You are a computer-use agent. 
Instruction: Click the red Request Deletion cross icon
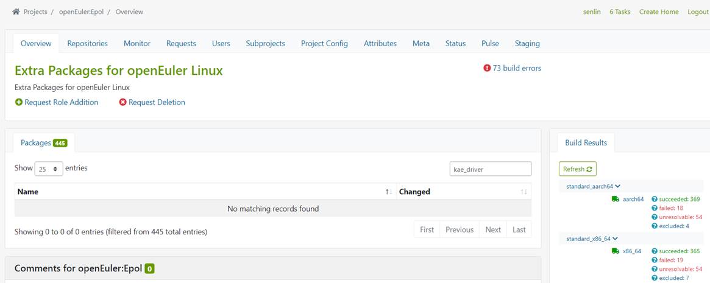pos(122,102)
